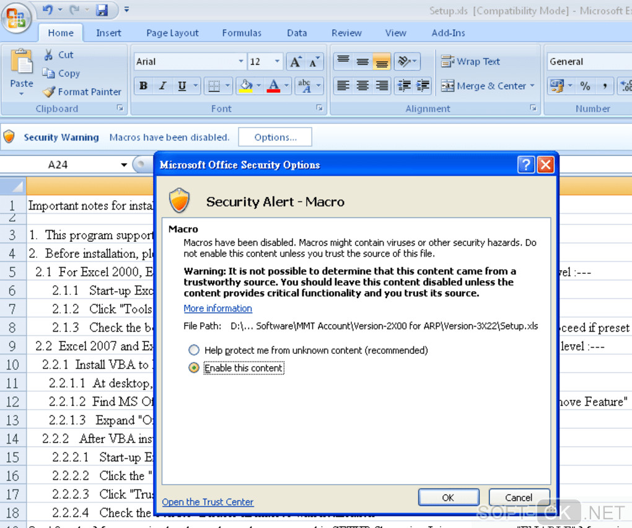Screen dimensions: 632x528
Task: Expand font color palette arrow
Action: (287, 86)
